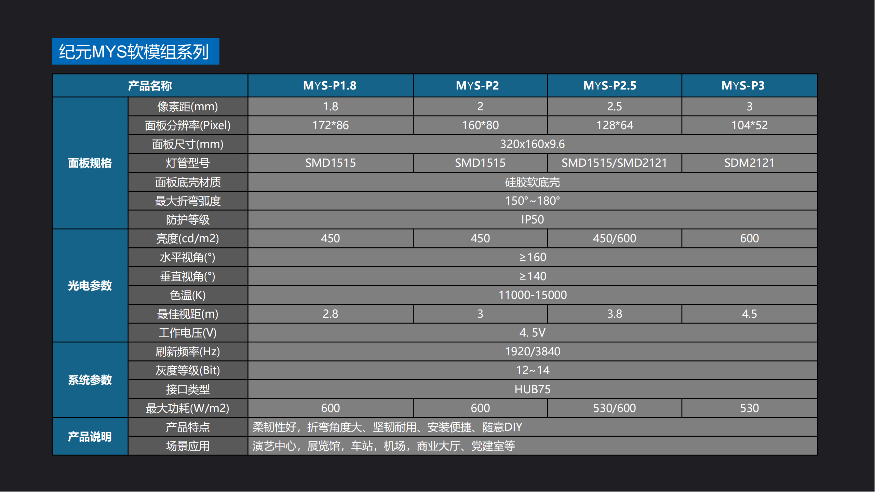Click the SMD1515/SMD2121 cell
This screenshot has width=875, height=492.
[614, 163]
